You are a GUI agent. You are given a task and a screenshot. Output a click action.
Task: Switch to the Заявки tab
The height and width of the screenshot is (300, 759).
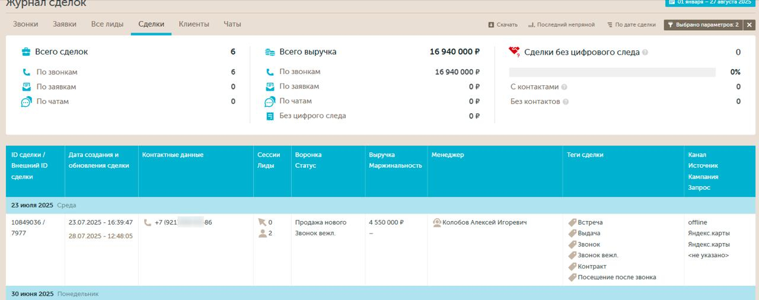65,24
